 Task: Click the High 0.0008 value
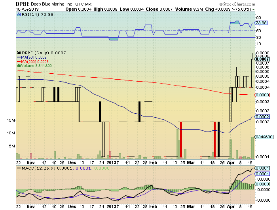pos(105,10)
